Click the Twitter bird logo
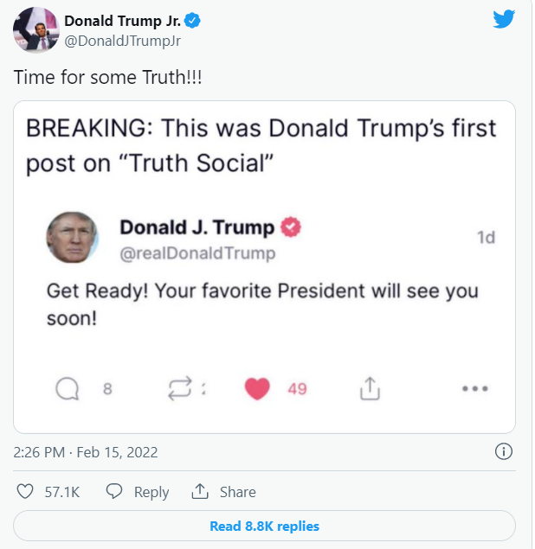Viewport: 535px width, 549px height. click(x=504, y=19)
